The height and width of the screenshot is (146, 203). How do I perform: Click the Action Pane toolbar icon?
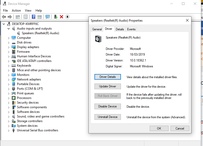(40, 17)
